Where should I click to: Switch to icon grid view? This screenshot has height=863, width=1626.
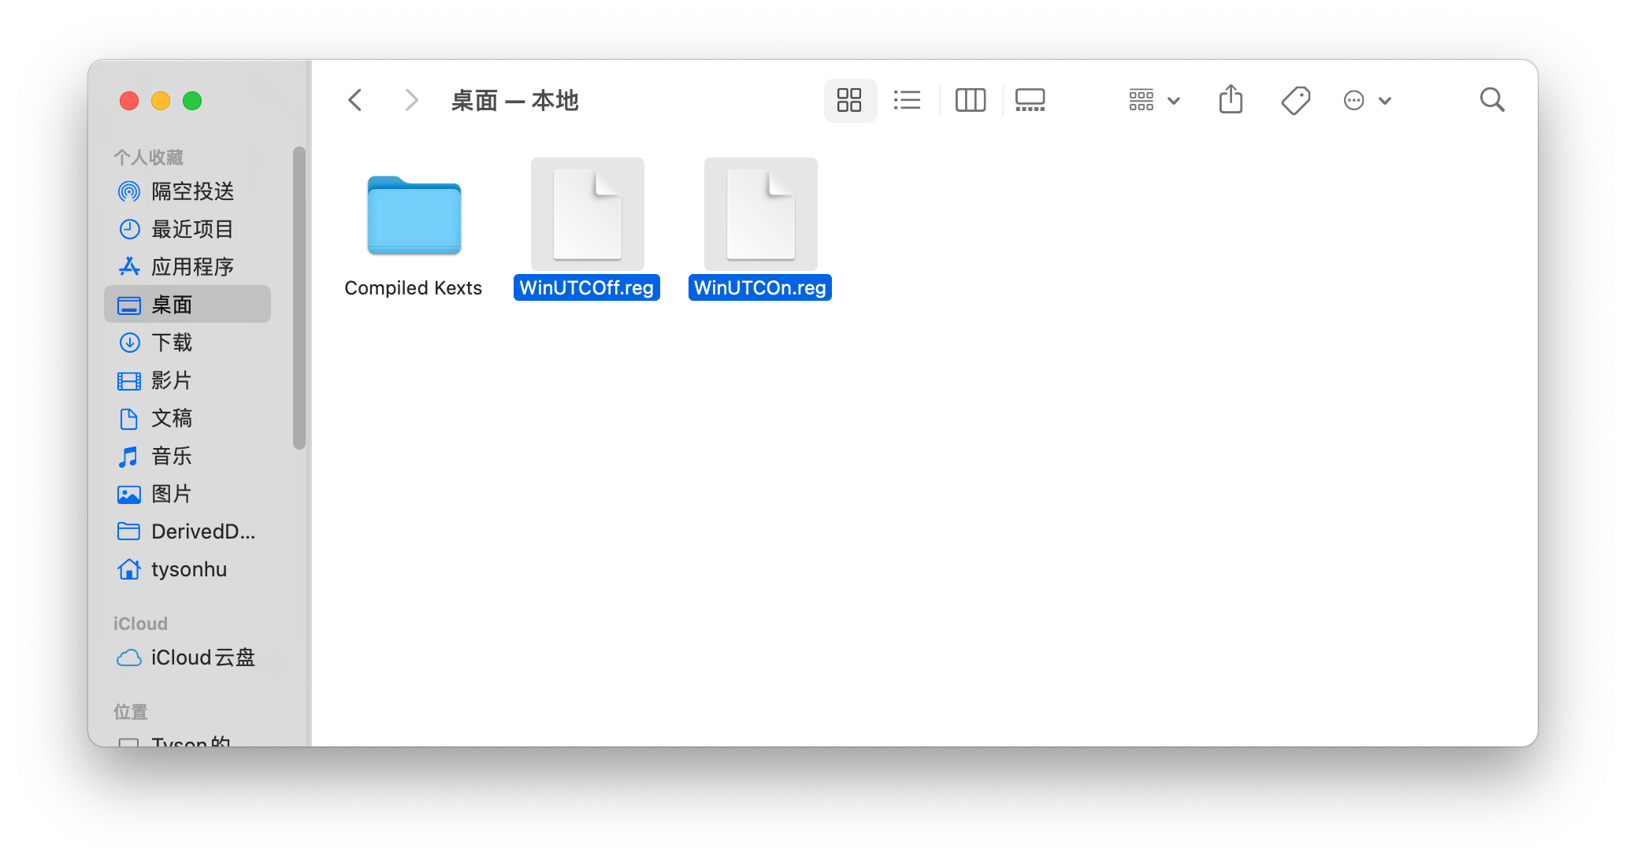849,100
